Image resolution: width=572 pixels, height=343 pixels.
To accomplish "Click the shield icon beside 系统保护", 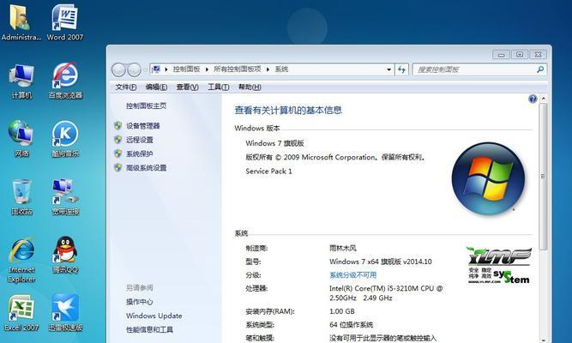I will point(117,153).
